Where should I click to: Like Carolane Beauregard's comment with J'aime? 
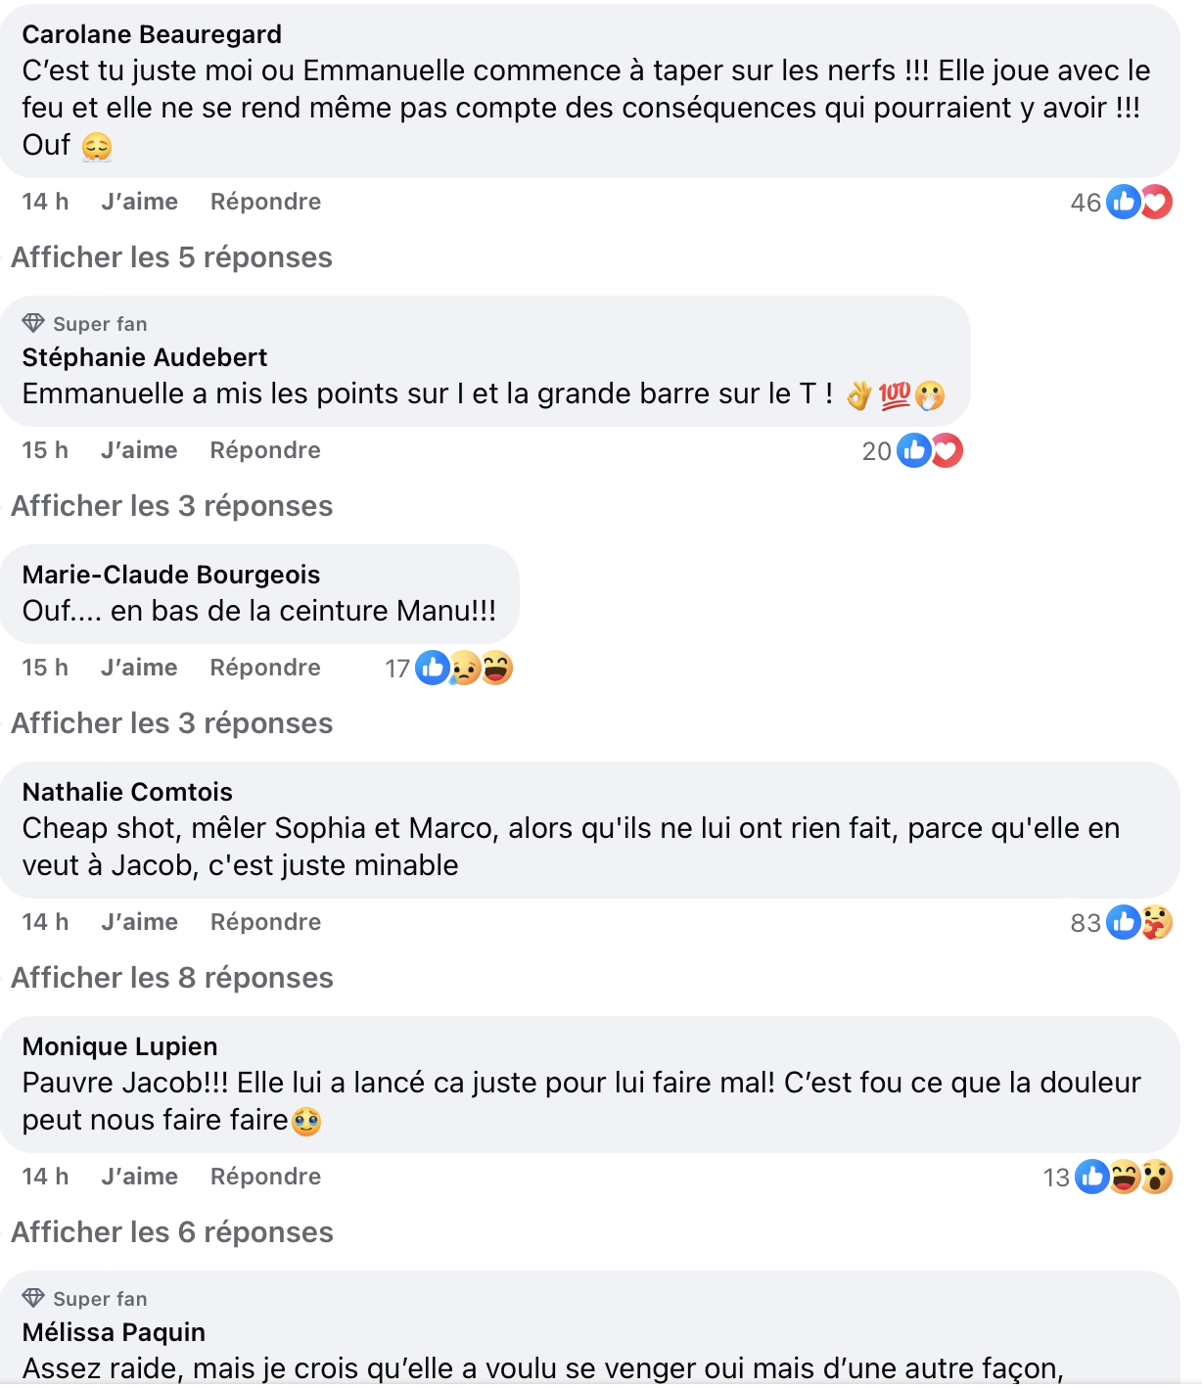click(139, 202)
